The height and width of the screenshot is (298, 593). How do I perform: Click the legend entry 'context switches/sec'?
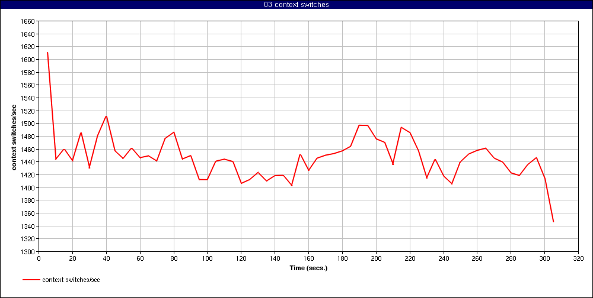coord(71,280)
